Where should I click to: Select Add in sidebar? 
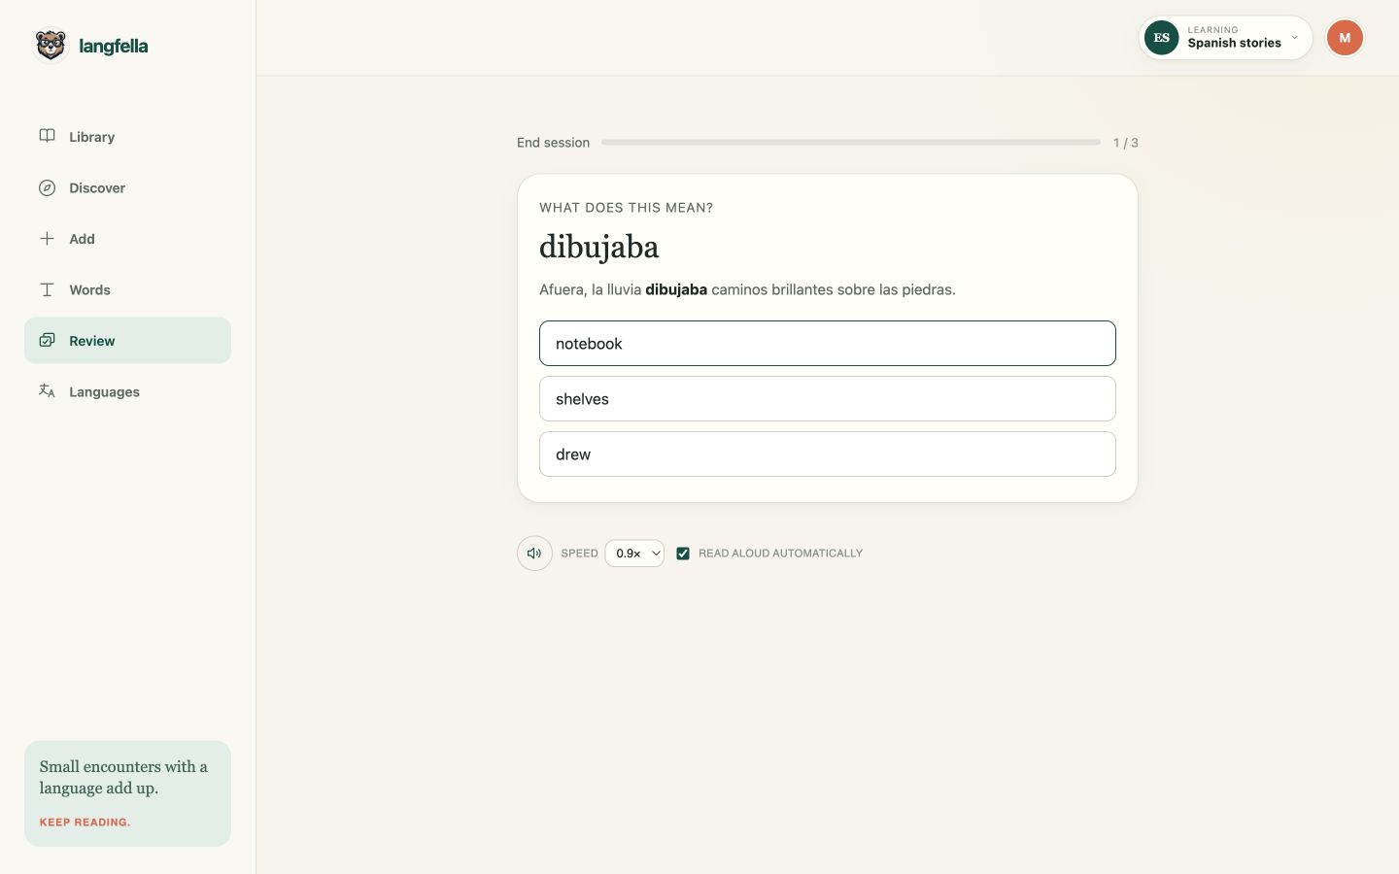[x=127, y=239]
